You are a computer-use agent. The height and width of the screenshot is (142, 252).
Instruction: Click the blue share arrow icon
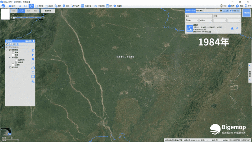[x=237, y=28]
